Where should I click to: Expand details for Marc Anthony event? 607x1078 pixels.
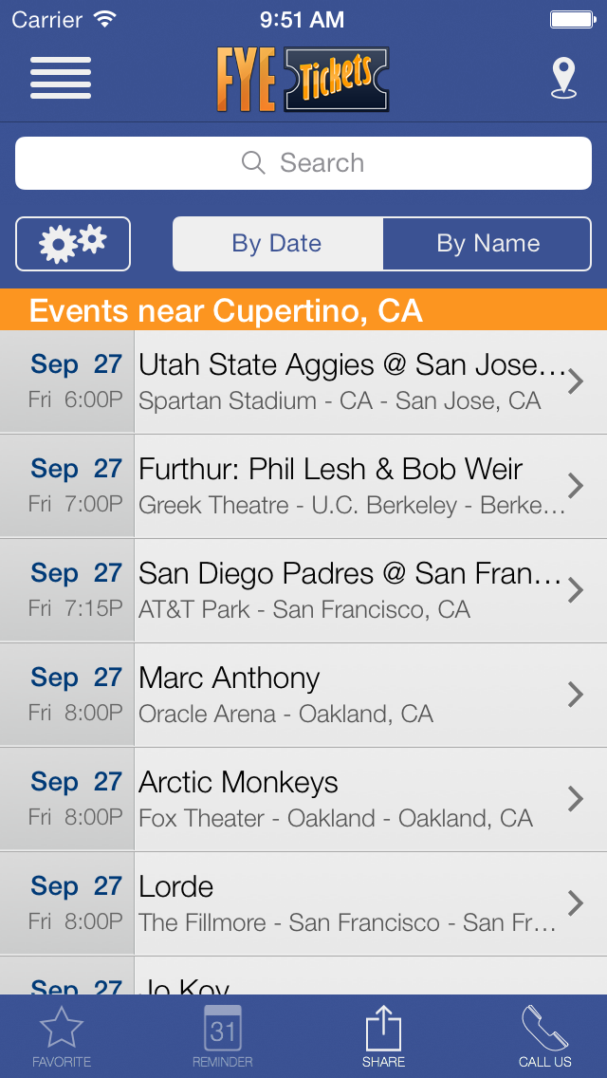(579, 694)
